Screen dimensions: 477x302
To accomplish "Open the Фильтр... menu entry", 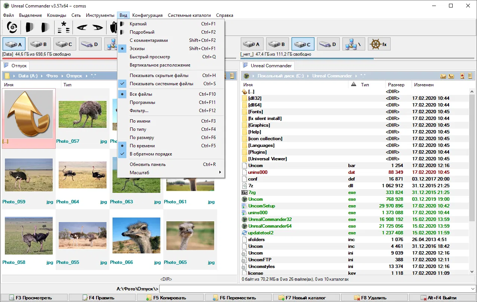I will tap(171, 111).
